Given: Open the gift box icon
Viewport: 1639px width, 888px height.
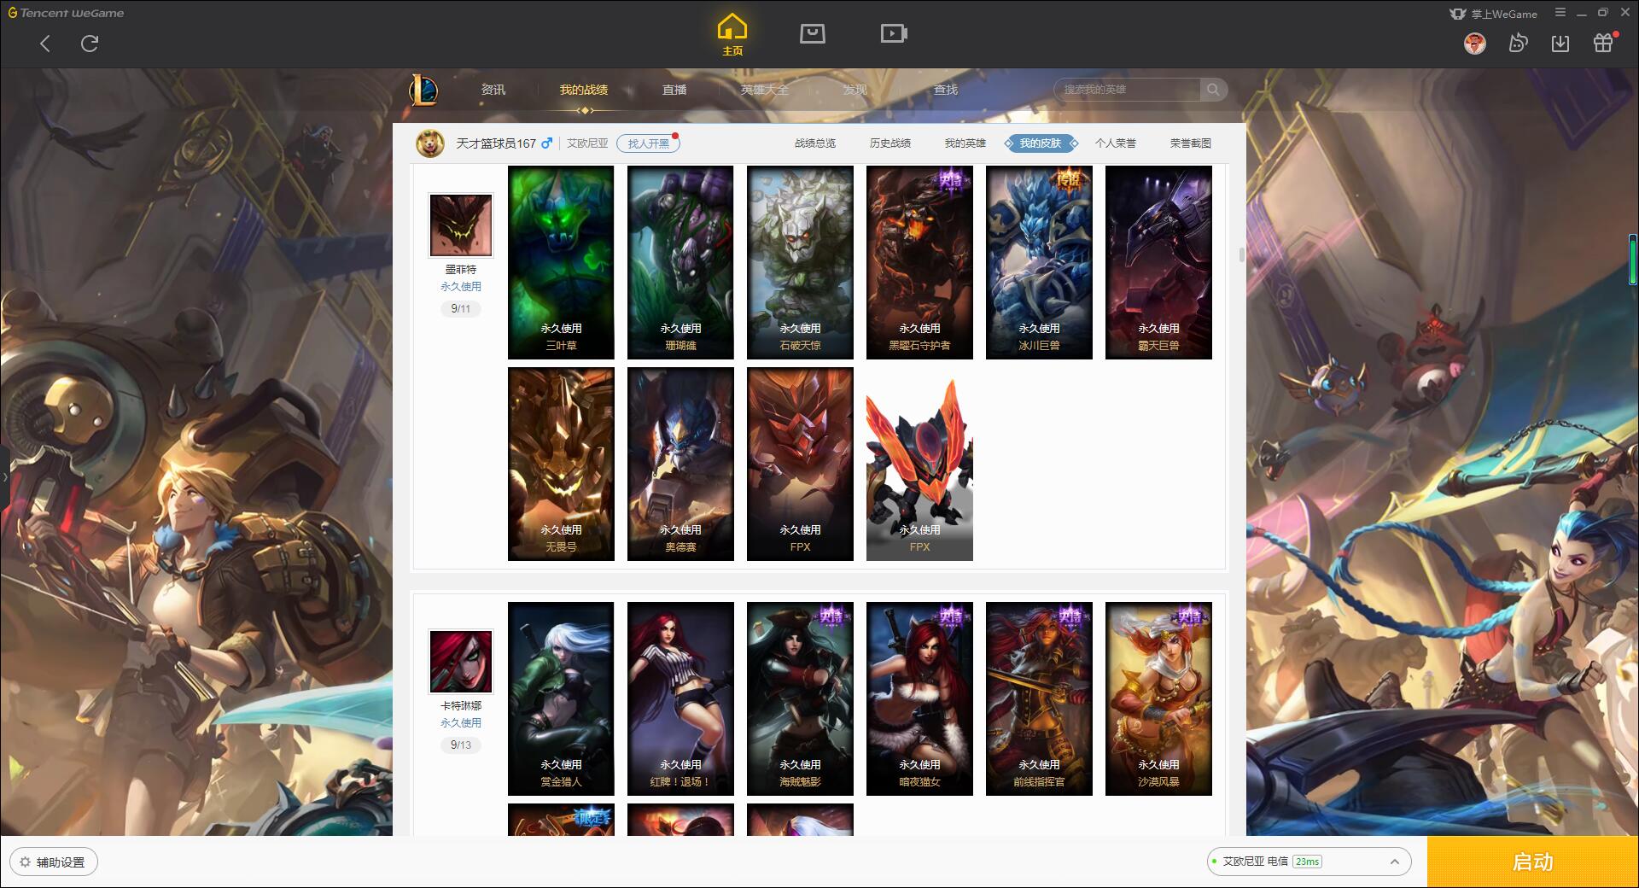Looking at the screenshot, I should point(1603,44).
